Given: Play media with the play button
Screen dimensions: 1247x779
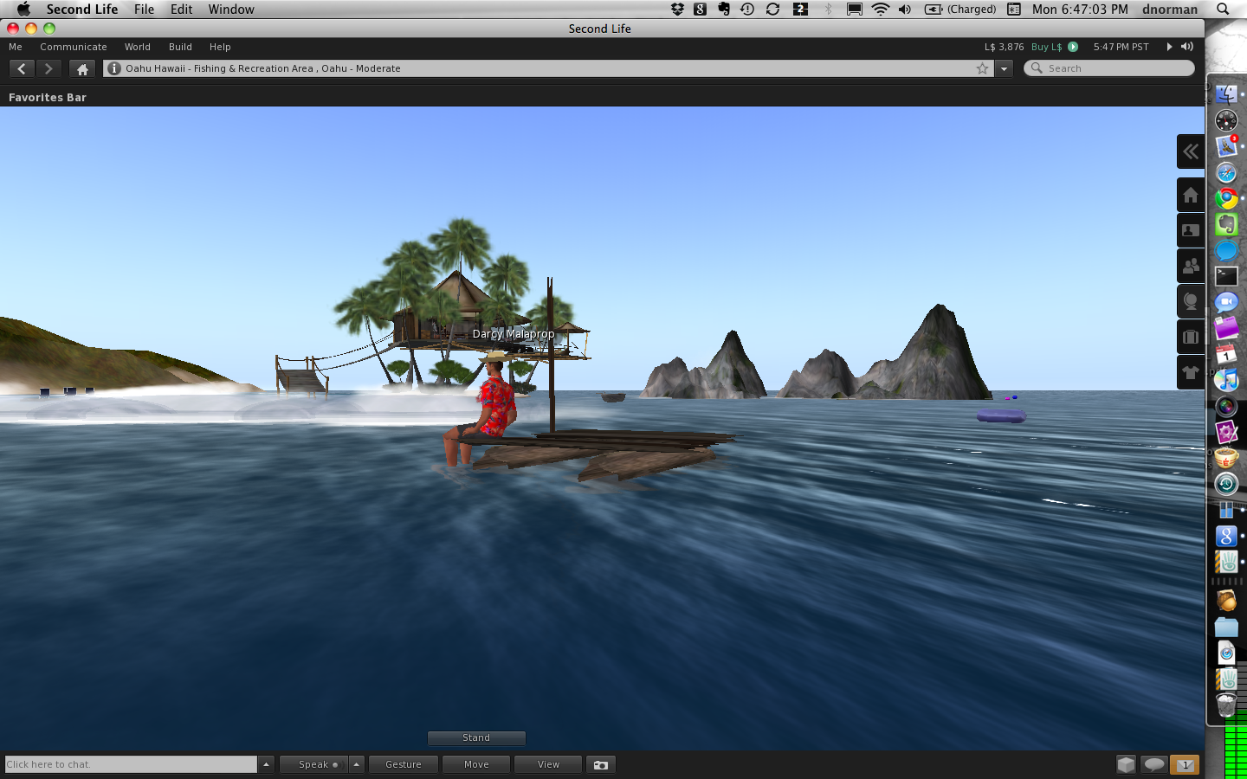Looking at the screenshot, I should [x=1169, y=47].
